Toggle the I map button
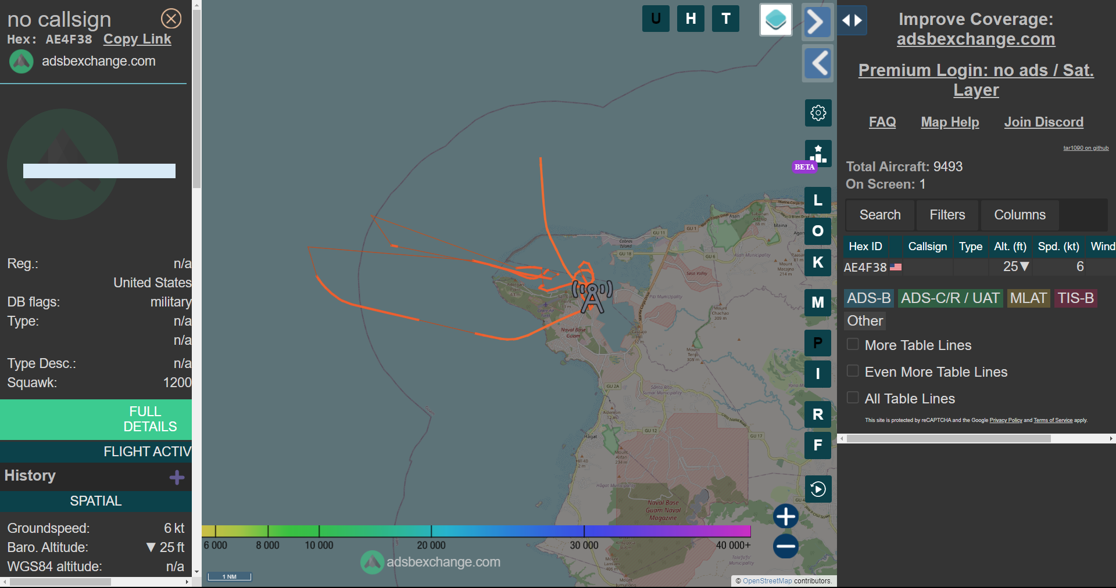1116x588 pixels. (x=818, y=374)
